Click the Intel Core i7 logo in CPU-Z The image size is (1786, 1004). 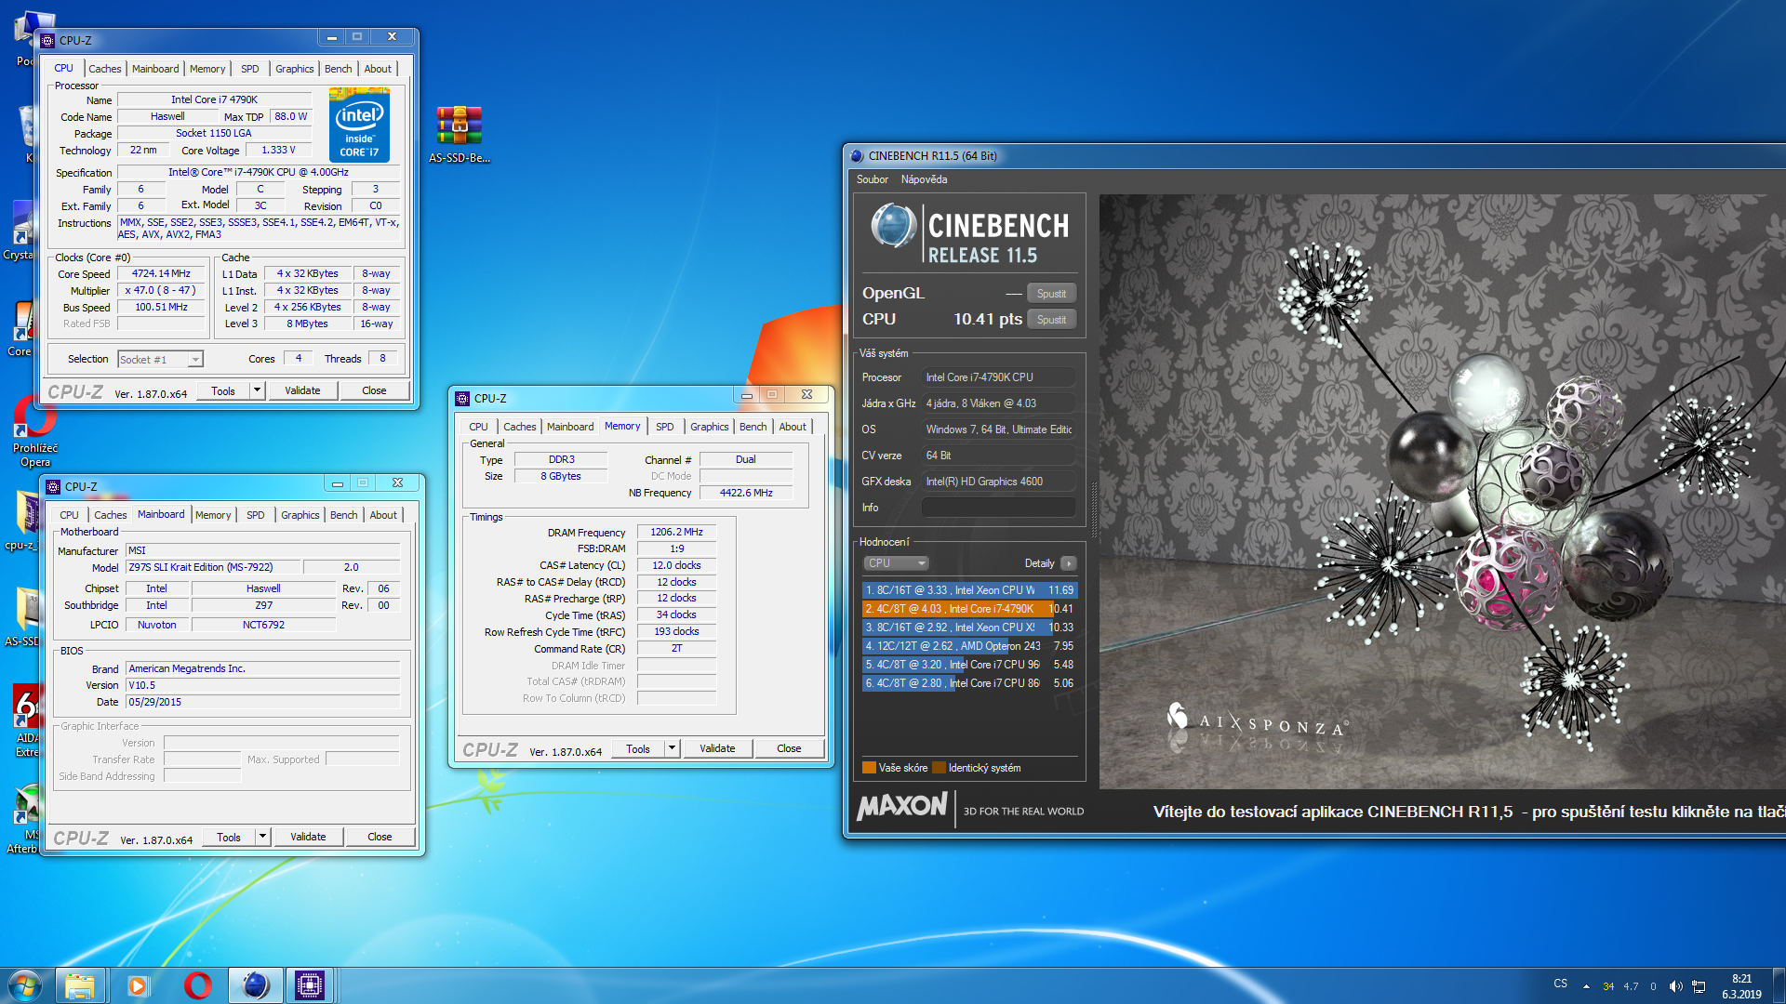pos(359,125)
